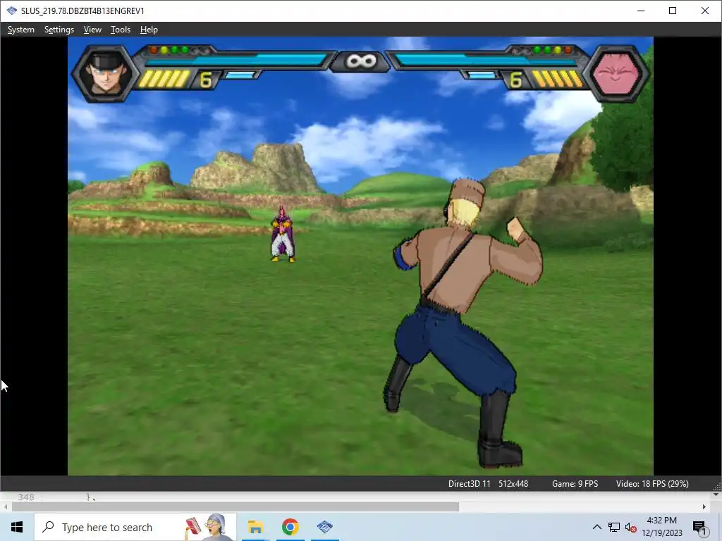Click the emulator icon in the taskbar
This screenshot has width=722, height=541.
click(324, 527)
